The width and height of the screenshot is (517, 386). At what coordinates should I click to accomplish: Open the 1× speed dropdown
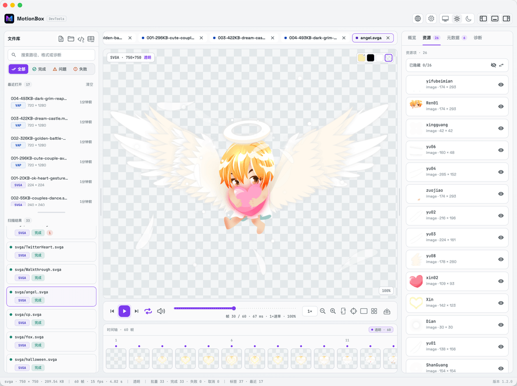309,311
